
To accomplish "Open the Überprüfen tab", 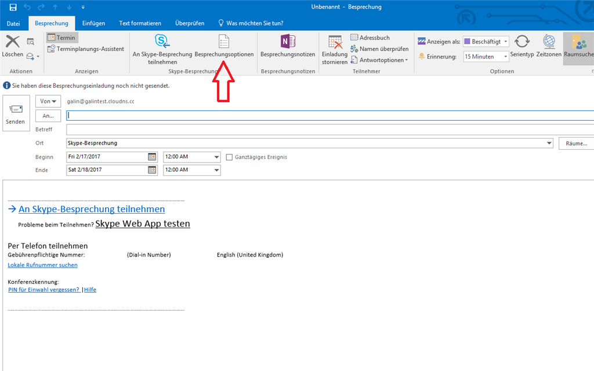I will pyautogui.click(x=190, y=23).
